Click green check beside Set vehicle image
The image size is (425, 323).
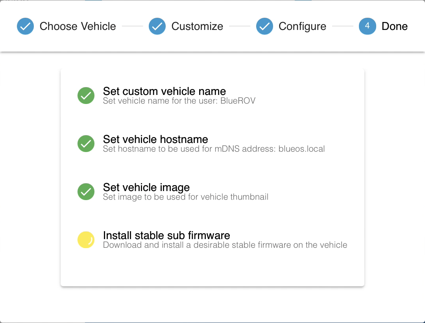(x=86, y=191)
